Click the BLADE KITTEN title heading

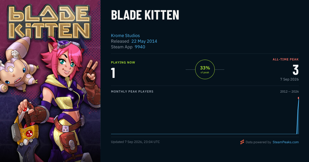coord(145,15)
